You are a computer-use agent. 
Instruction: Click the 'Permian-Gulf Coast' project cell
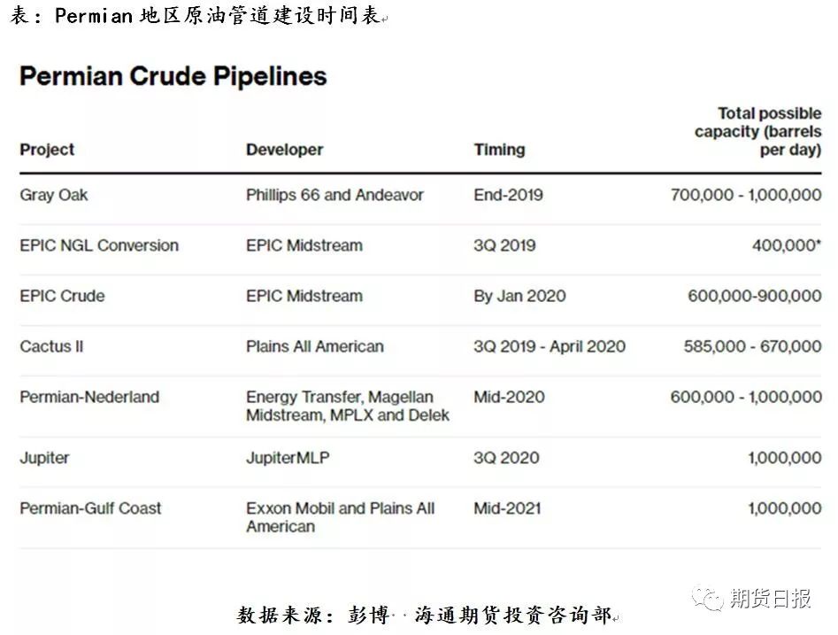pyautogui.click(x=90, y=508)
